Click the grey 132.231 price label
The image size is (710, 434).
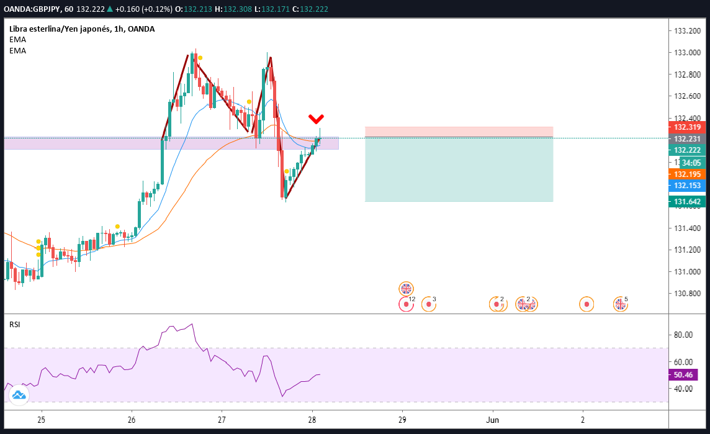687,139
